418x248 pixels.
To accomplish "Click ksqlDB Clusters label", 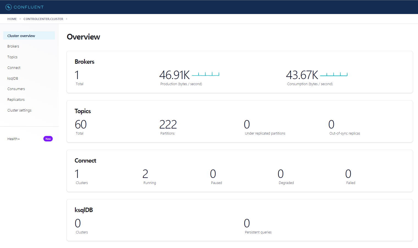I will [82, 232].
